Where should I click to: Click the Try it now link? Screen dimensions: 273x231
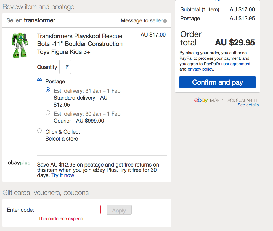pos(63,175)
